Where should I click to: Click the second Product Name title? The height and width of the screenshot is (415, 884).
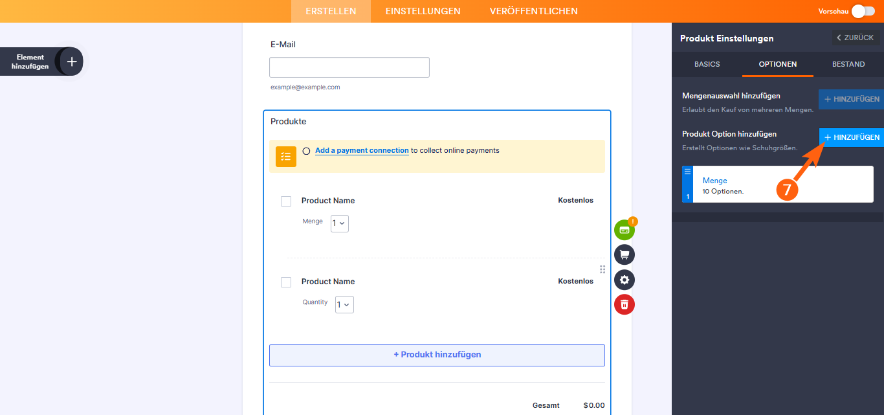(328, 282)
